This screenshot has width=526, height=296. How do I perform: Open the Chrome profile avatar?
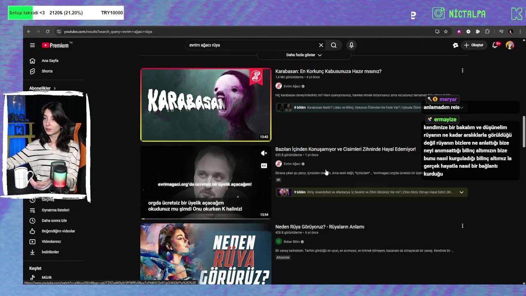pos(511,32)
